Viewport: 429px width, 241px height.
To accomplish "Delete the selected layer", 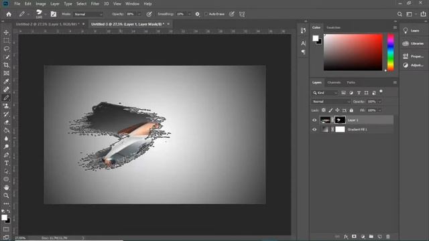I will click(x=387, y=236).
